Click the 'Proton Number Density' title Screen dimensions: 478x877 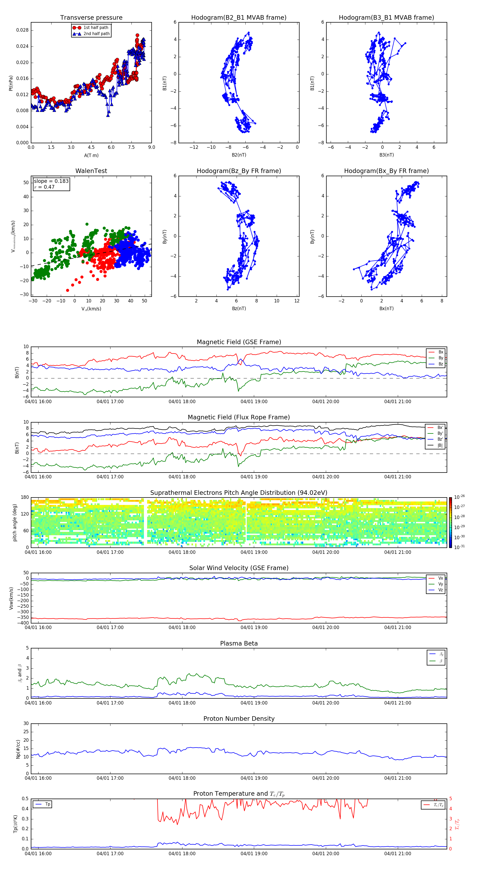(239, 719)
